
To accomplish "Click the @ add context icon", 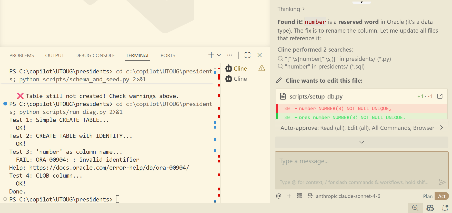I will click(279, 196).
